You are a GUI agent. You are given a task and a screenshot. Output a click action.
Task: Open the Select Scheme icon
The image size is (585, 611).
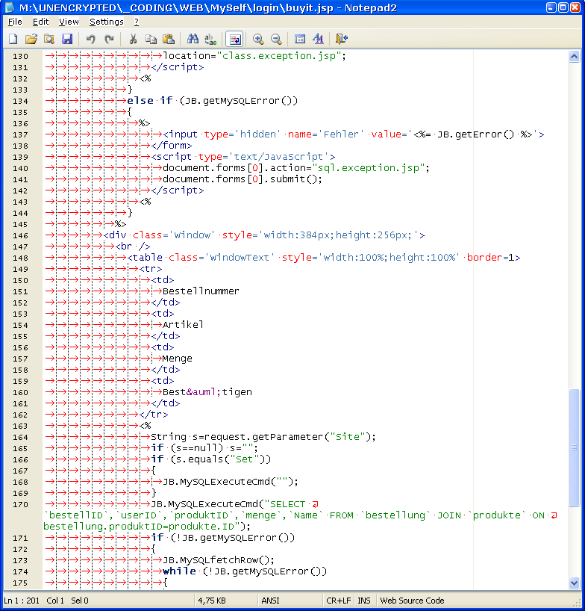(x=300, y=39)
